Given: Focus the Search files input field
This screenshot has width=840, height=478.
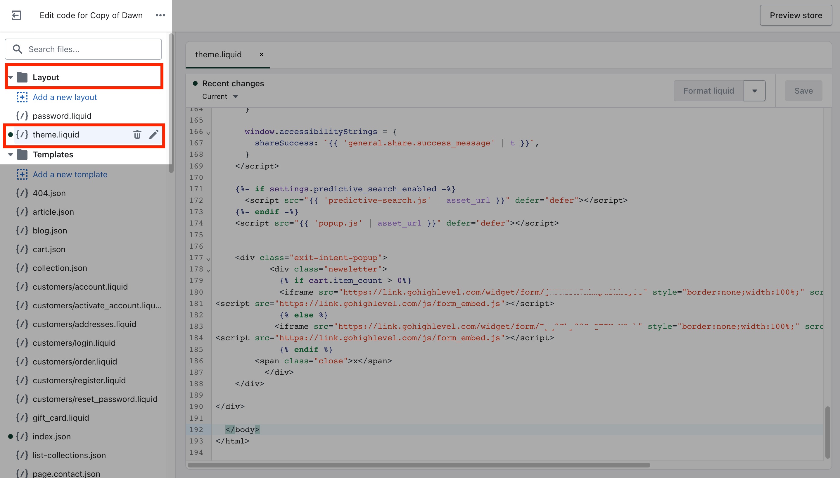Looking at the screenshot, I should pos(83,49).
